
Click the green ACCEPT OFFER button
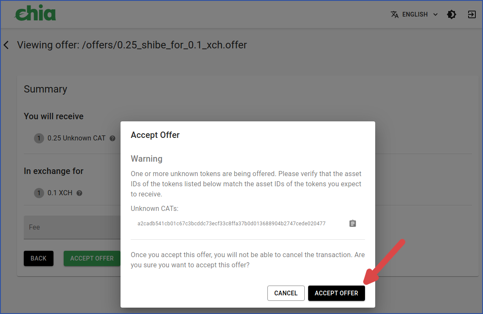(x=92, y=258)
